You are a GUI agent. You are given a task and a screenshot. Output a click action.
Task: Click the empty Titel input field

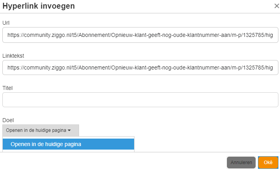point(140,100)
